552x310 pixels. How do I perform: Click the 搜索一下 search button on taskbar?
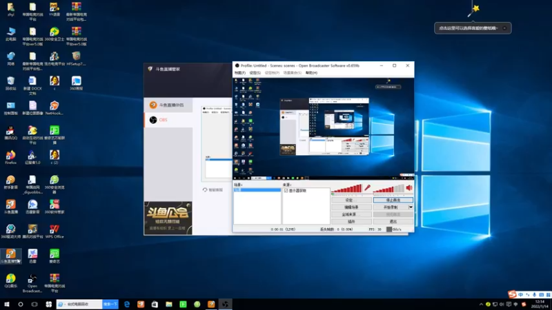point(110,304)
